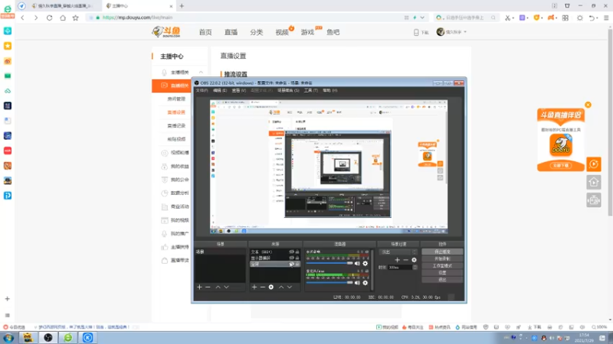This screenshot has height=344, width=613.
Task: Adjust the transition duration stepper
Action: point(415,268)
